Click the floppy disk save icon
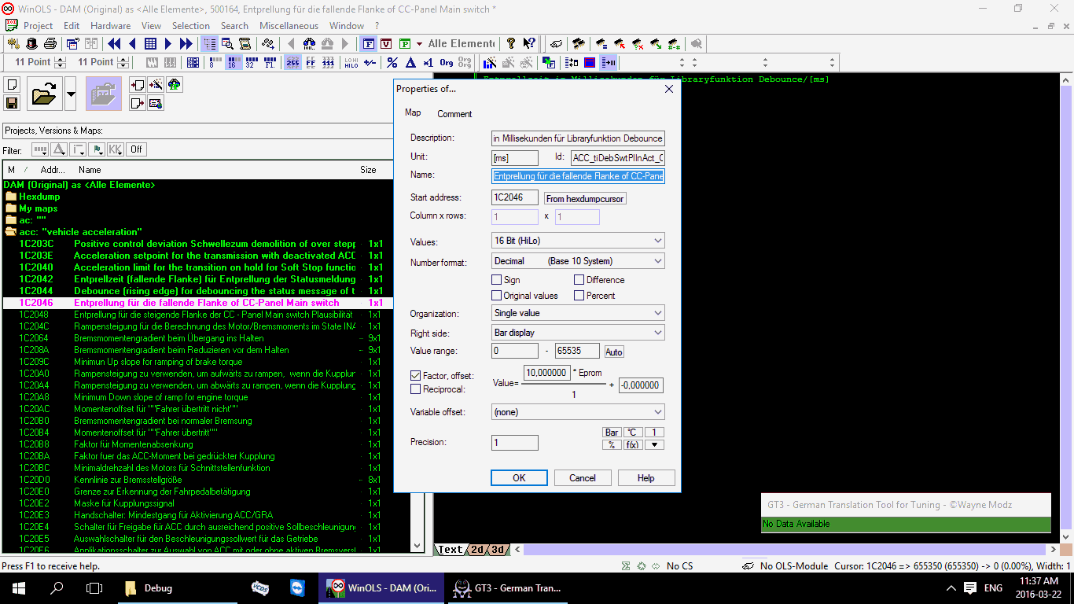Viewport: 1074px width, 604px height. (x=12, y=103)
